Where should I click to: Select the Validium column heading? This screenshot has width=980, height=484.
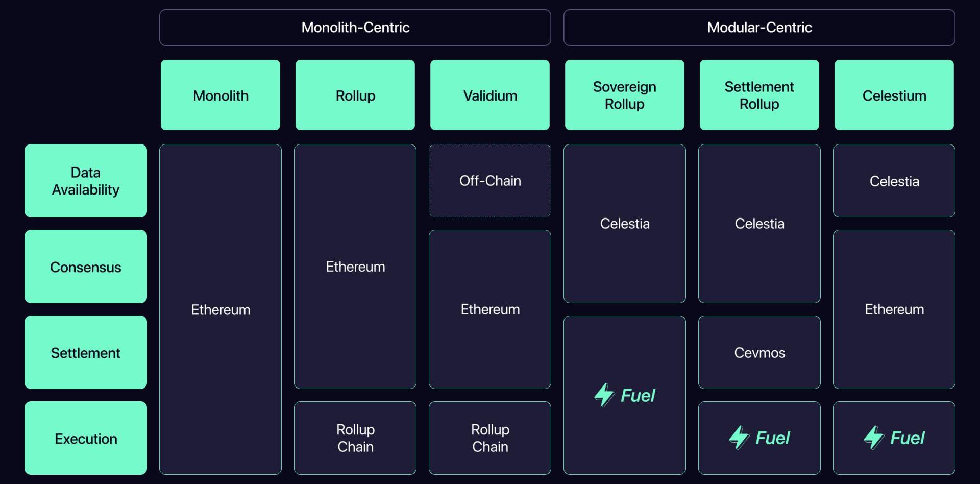(x=490, y=95)
